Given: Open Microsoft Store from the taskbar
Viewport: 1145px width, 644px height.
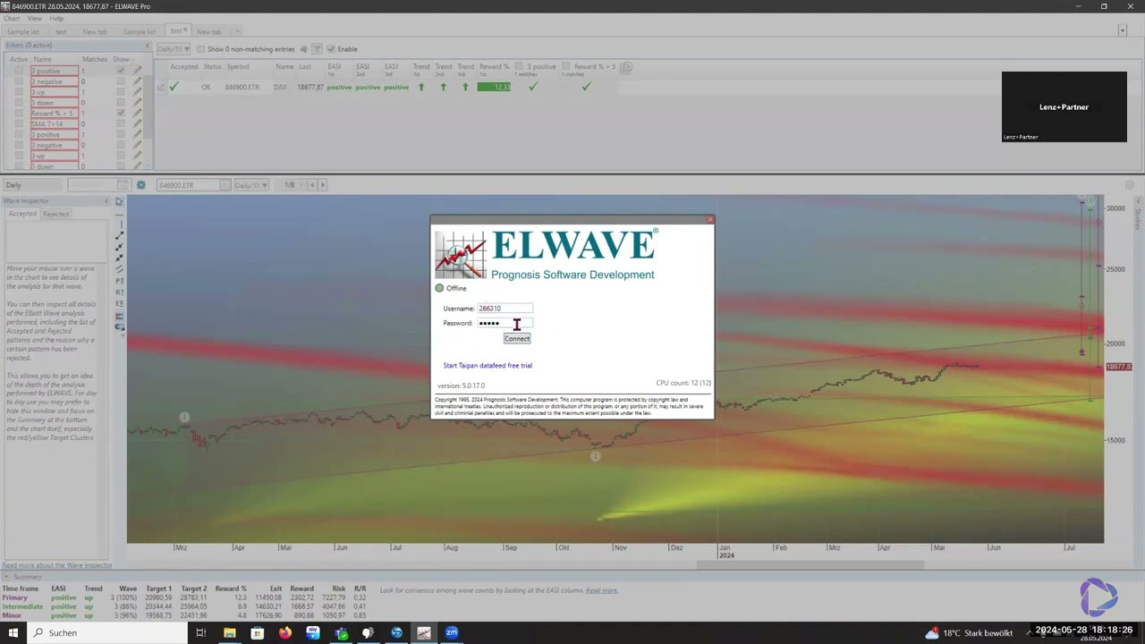Looking at the screenshot, I should 258,633.
